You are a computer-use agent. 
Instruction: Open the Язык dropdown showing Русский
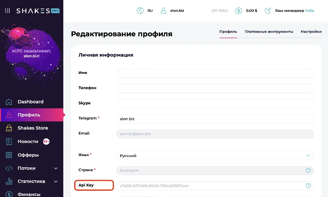[x=215, y=156]
